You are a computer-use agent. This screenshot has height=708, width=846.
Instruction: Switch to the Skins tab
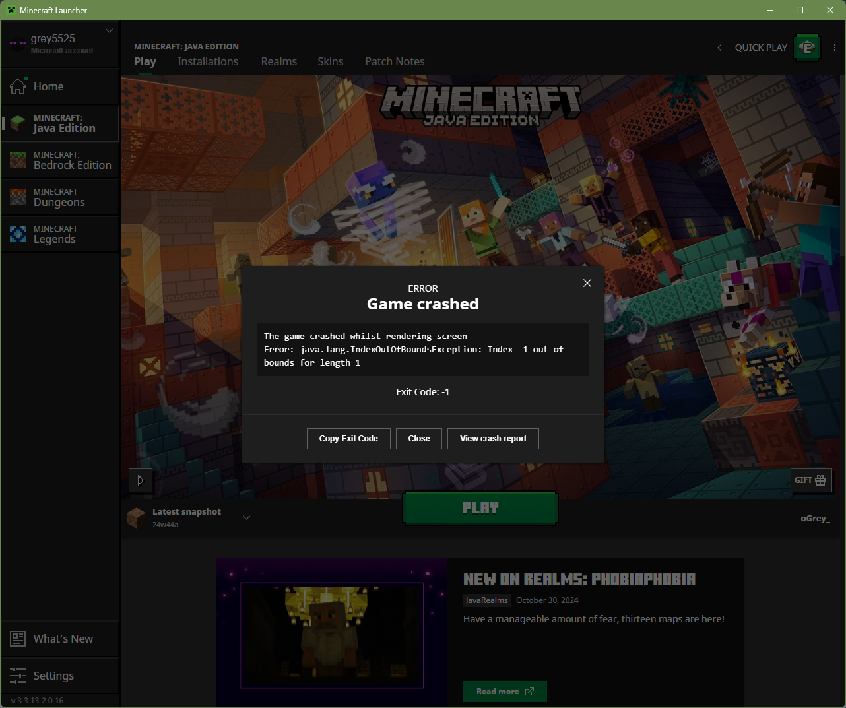tap(331, 61)
